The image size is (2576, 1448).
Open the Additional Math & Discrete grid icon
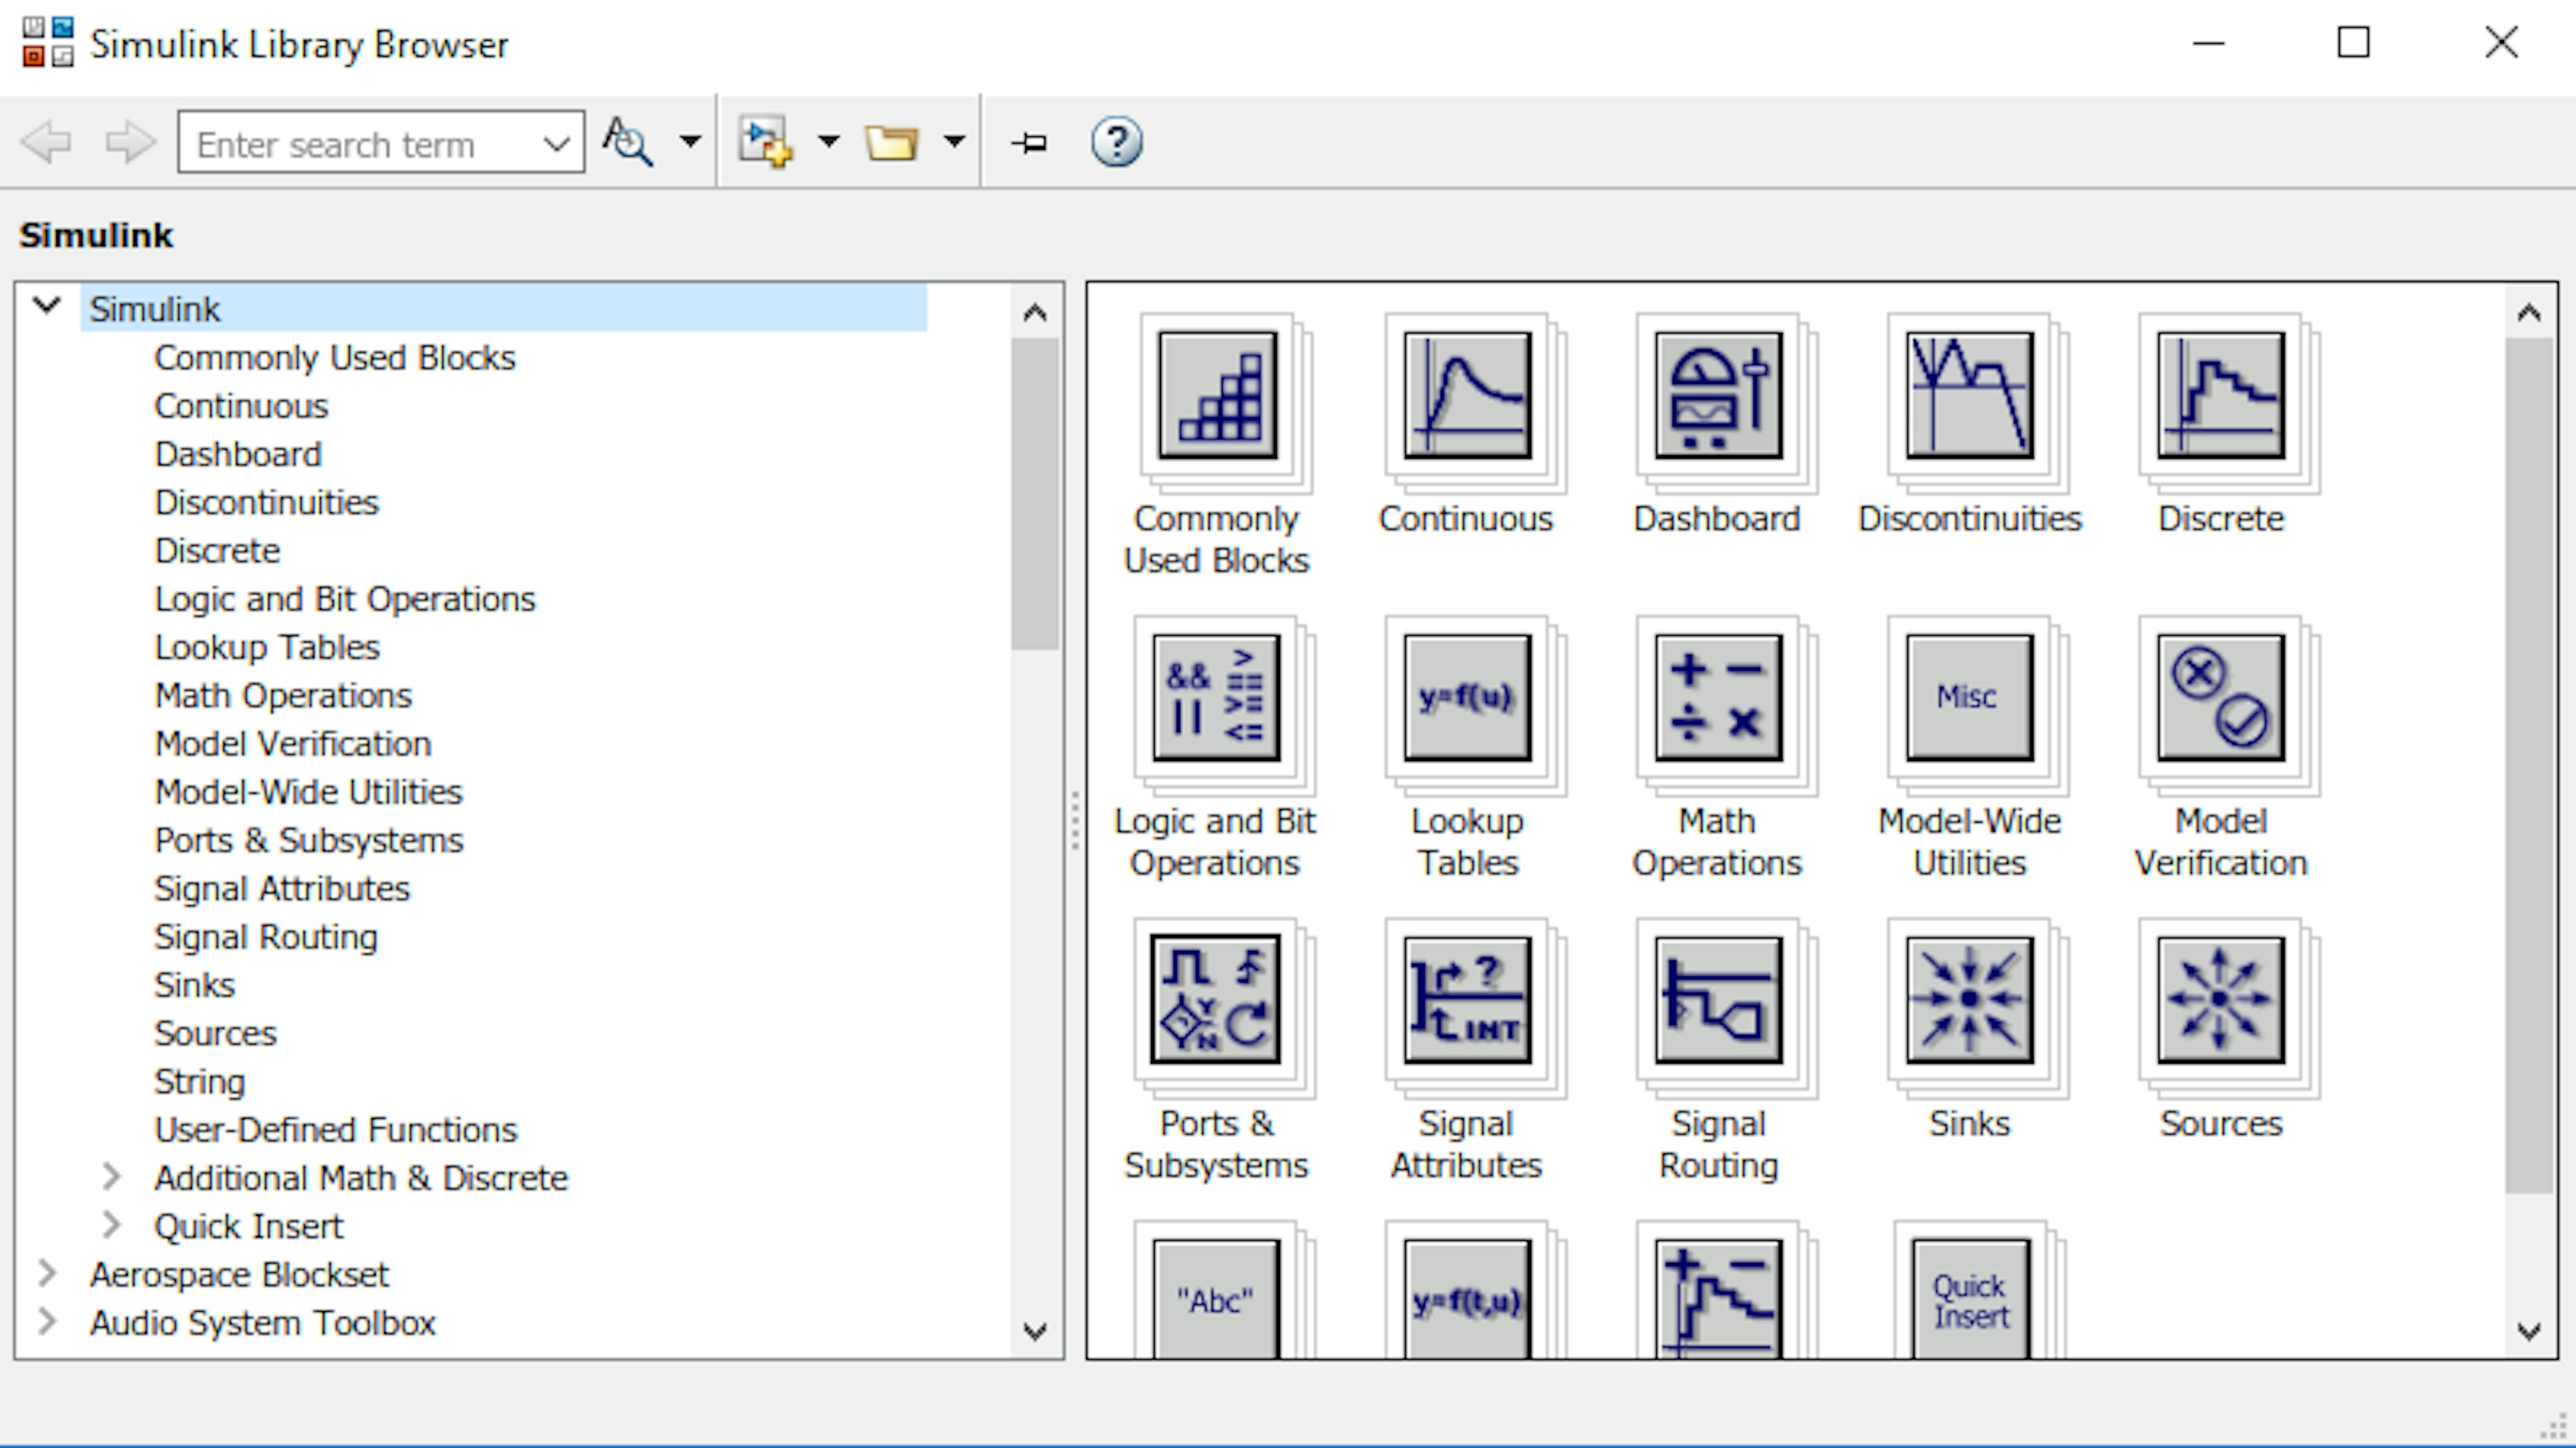1718,1299
